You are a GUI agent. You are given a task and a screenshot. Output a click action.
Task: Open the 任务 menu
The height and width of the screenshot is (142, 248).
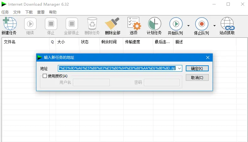pyautogui.click(x=5, y=12)
